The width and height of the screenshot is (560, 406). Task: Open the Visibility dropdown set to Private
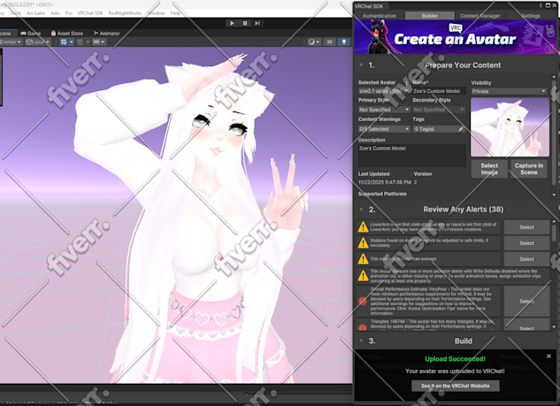tap(509, 91)
